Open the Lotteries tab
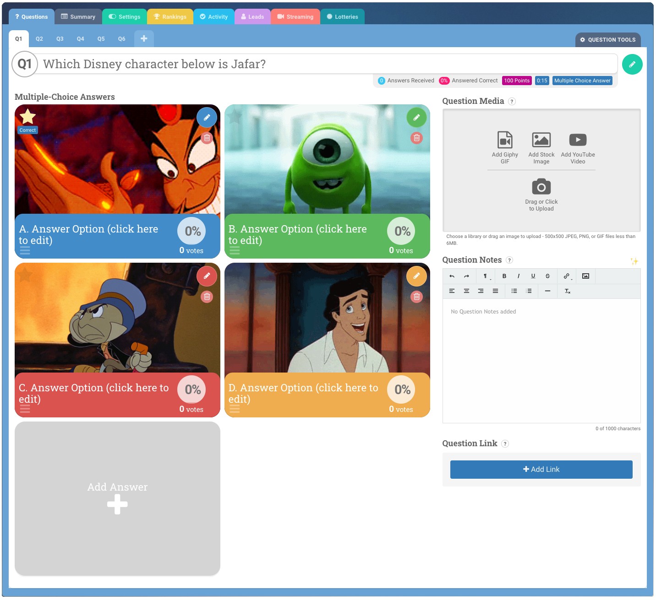Image resolution: width=656 pixels, height=600 pixels. pos(342,17)
